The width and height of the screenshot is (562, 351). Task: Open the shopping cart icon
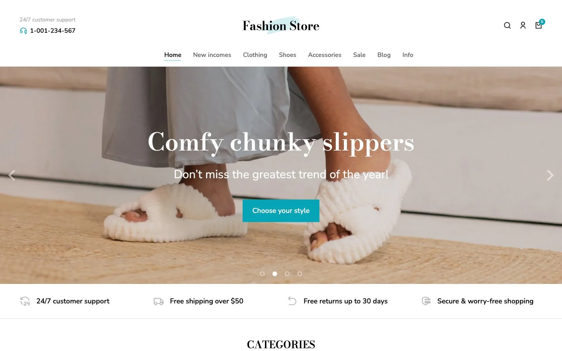pos(539,25)
